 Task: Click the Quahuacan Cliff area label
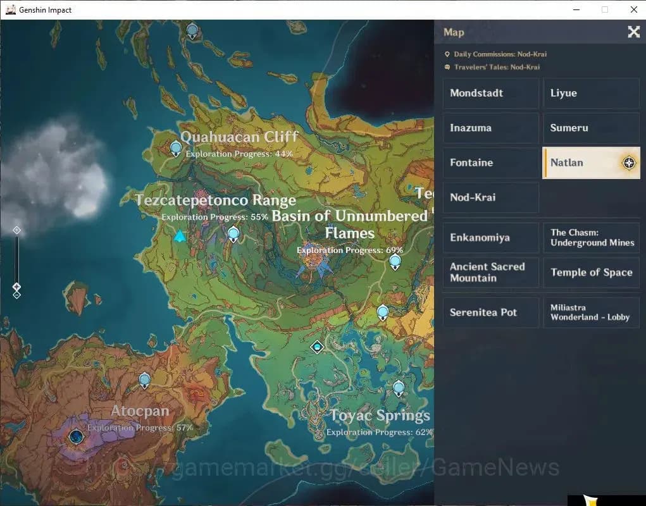coord(239,137)
